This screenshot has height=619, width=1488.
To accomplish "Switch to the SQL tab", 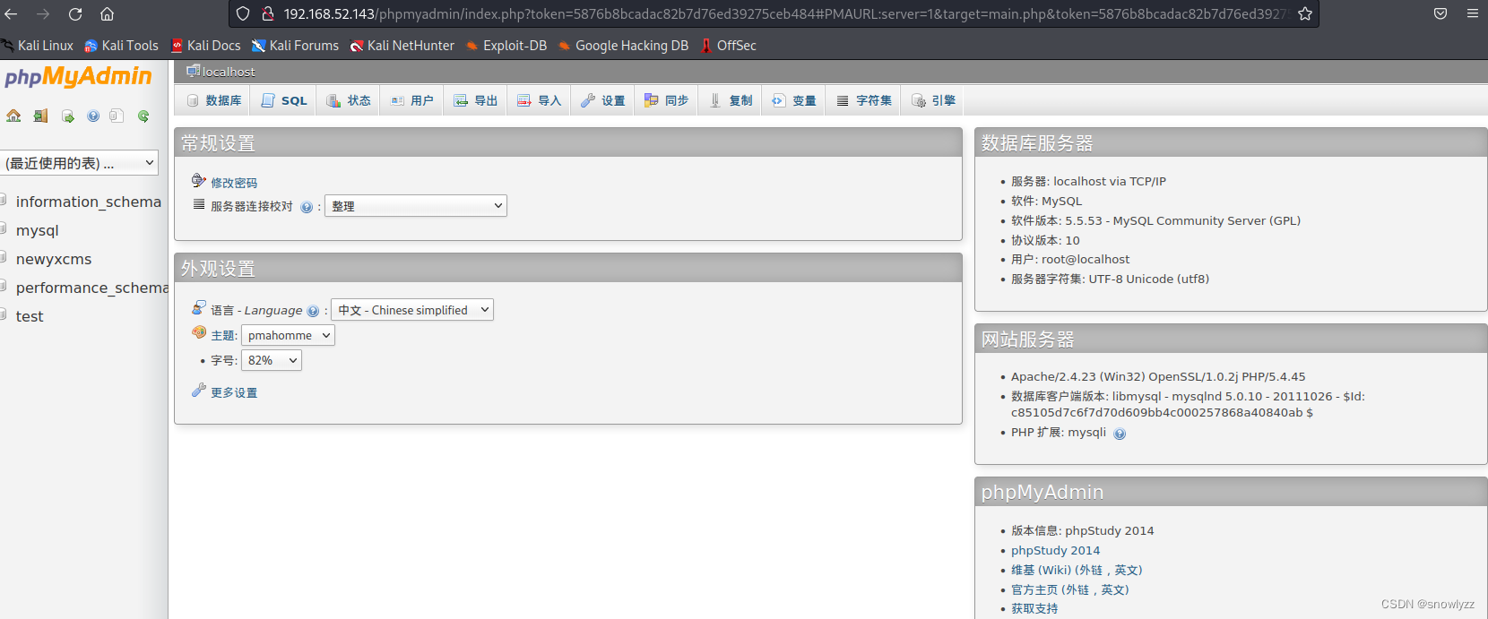I will [284, 100].
